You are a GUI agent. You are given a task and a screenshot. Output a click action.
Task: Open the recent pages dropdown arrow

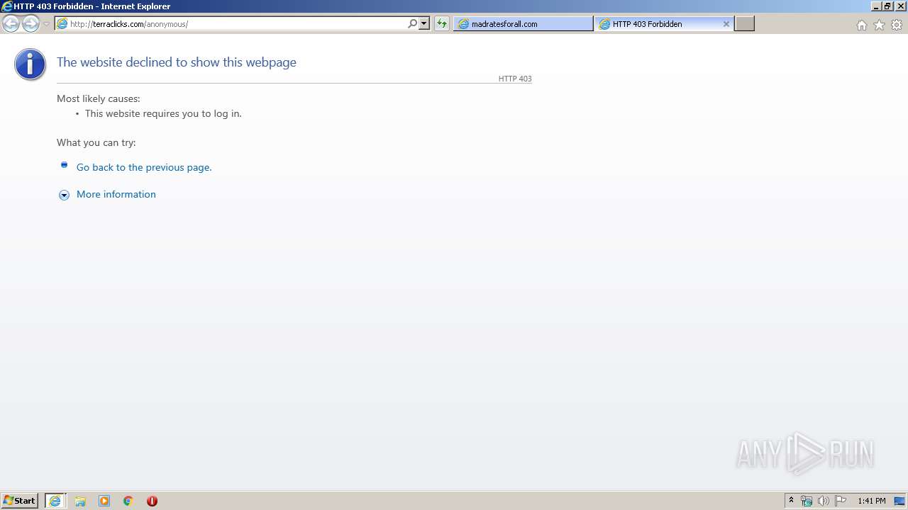coord(46,24)
